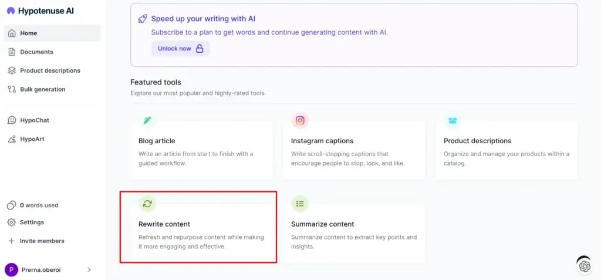Click the Settings gear icon
This screenshot has height=280, width=601.
(12, 222)
